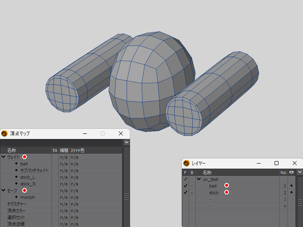Toggle foreground checkmark for the ball layer
The width and height of the screenshot is (303, 227).
point(185,186)
